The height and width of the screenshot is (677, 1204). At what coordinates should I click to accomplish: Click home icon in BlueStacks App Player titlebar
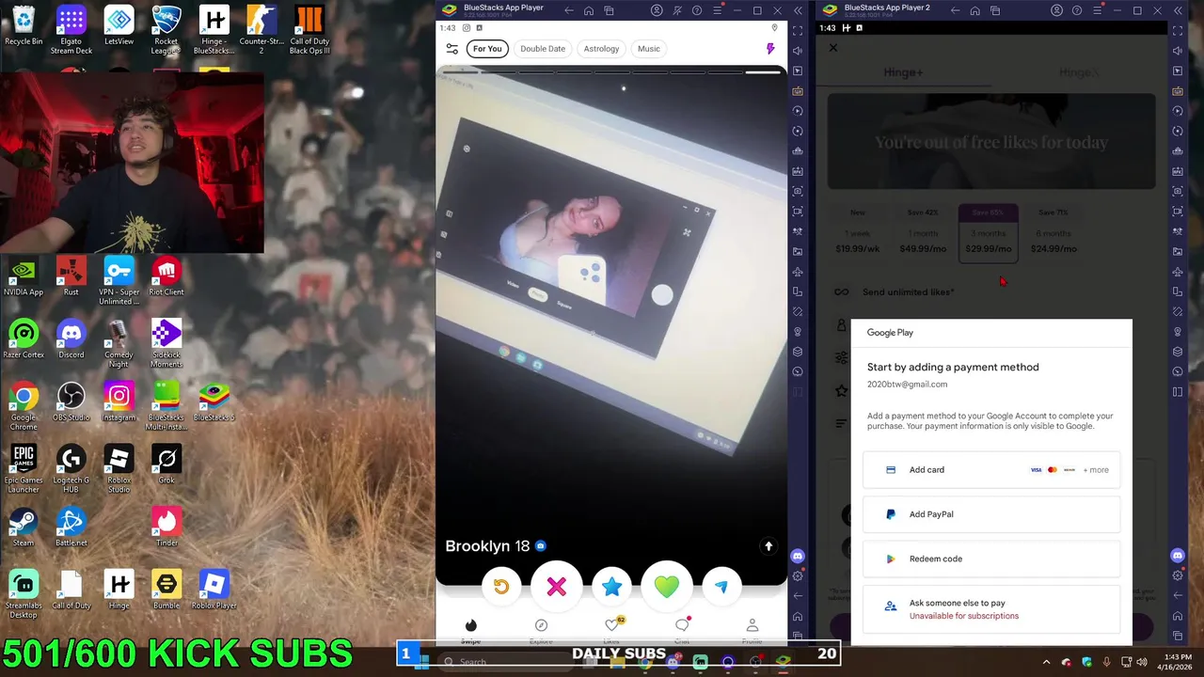coord(589,10)
